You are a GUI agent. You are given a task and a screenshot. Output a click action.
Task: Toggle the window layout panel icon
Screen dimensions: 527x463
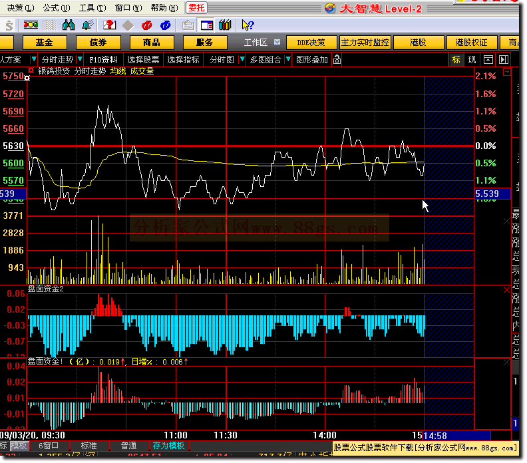pyautogui.click(x=207, y=25)
